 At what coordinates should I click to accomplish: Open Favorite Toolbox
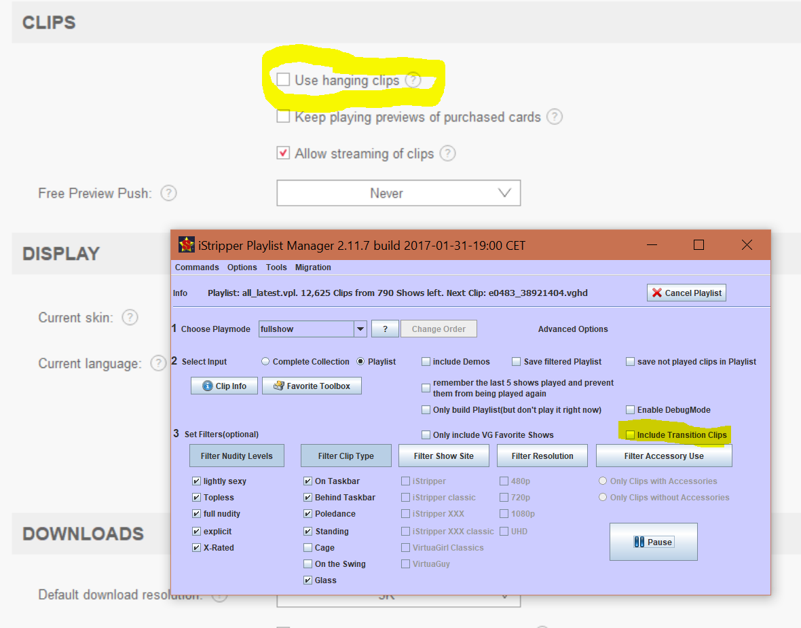312,386
